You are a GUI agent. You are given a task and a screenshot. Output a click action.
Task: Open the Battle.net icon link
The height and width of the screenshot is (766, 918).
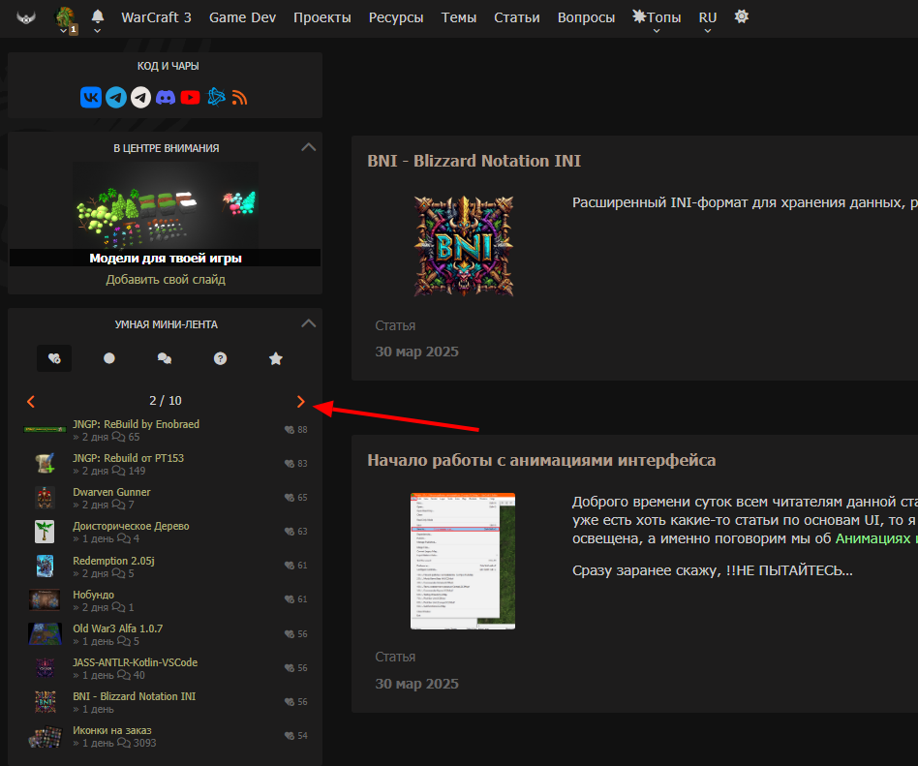point(216,97)
